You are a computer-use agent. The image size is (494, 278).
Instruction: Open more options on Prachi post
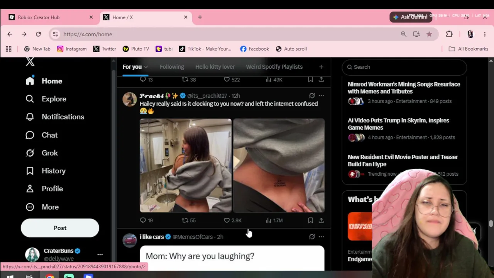pyautogui.click(x=321, y=96)
